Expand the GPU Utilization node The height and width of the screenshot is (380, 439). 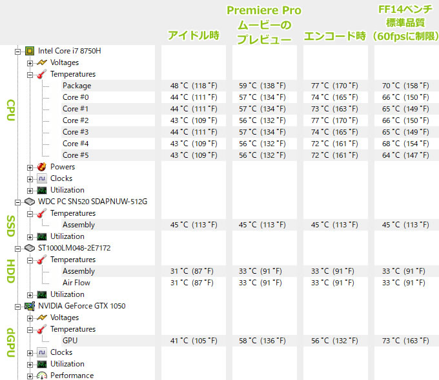point(30,365)
